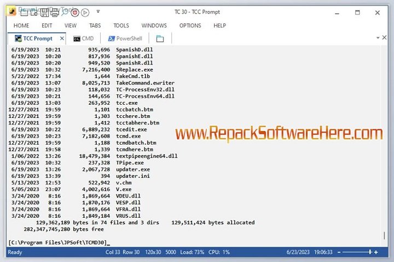Click the updater.ini file name
Viewport: 394px width, 262px height.
tap(133, 176)
